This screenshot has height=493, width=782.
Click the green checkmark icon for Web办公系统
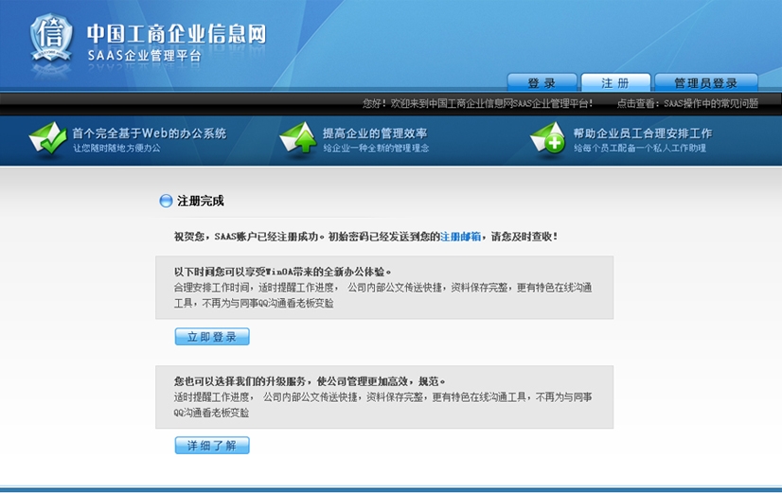point(47,139)
